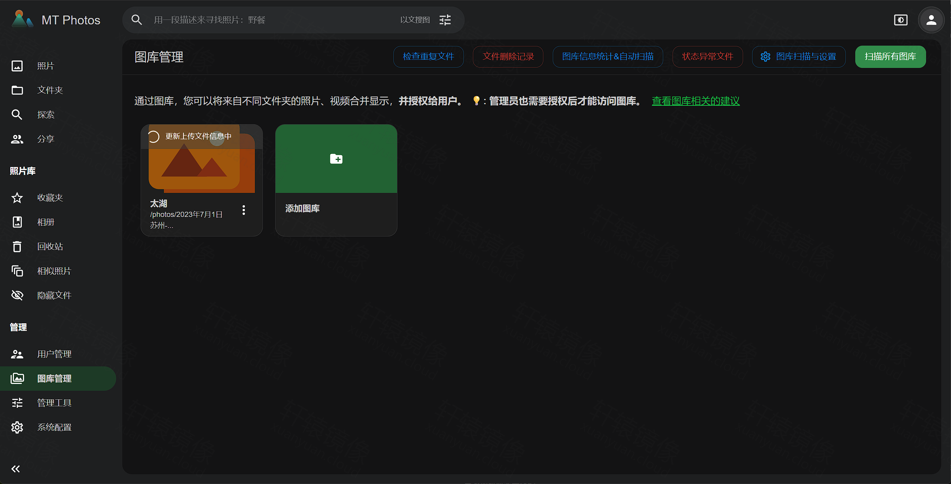This screenshot has width=951, height=484.
Task: Open 图库信息统计&自动扫描
Action: 608,57
